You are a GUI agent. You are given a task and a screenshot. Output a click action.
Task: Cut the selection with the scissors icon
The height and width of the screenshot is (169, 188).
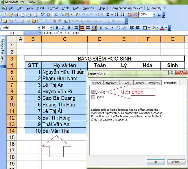[x=56, y=15]
